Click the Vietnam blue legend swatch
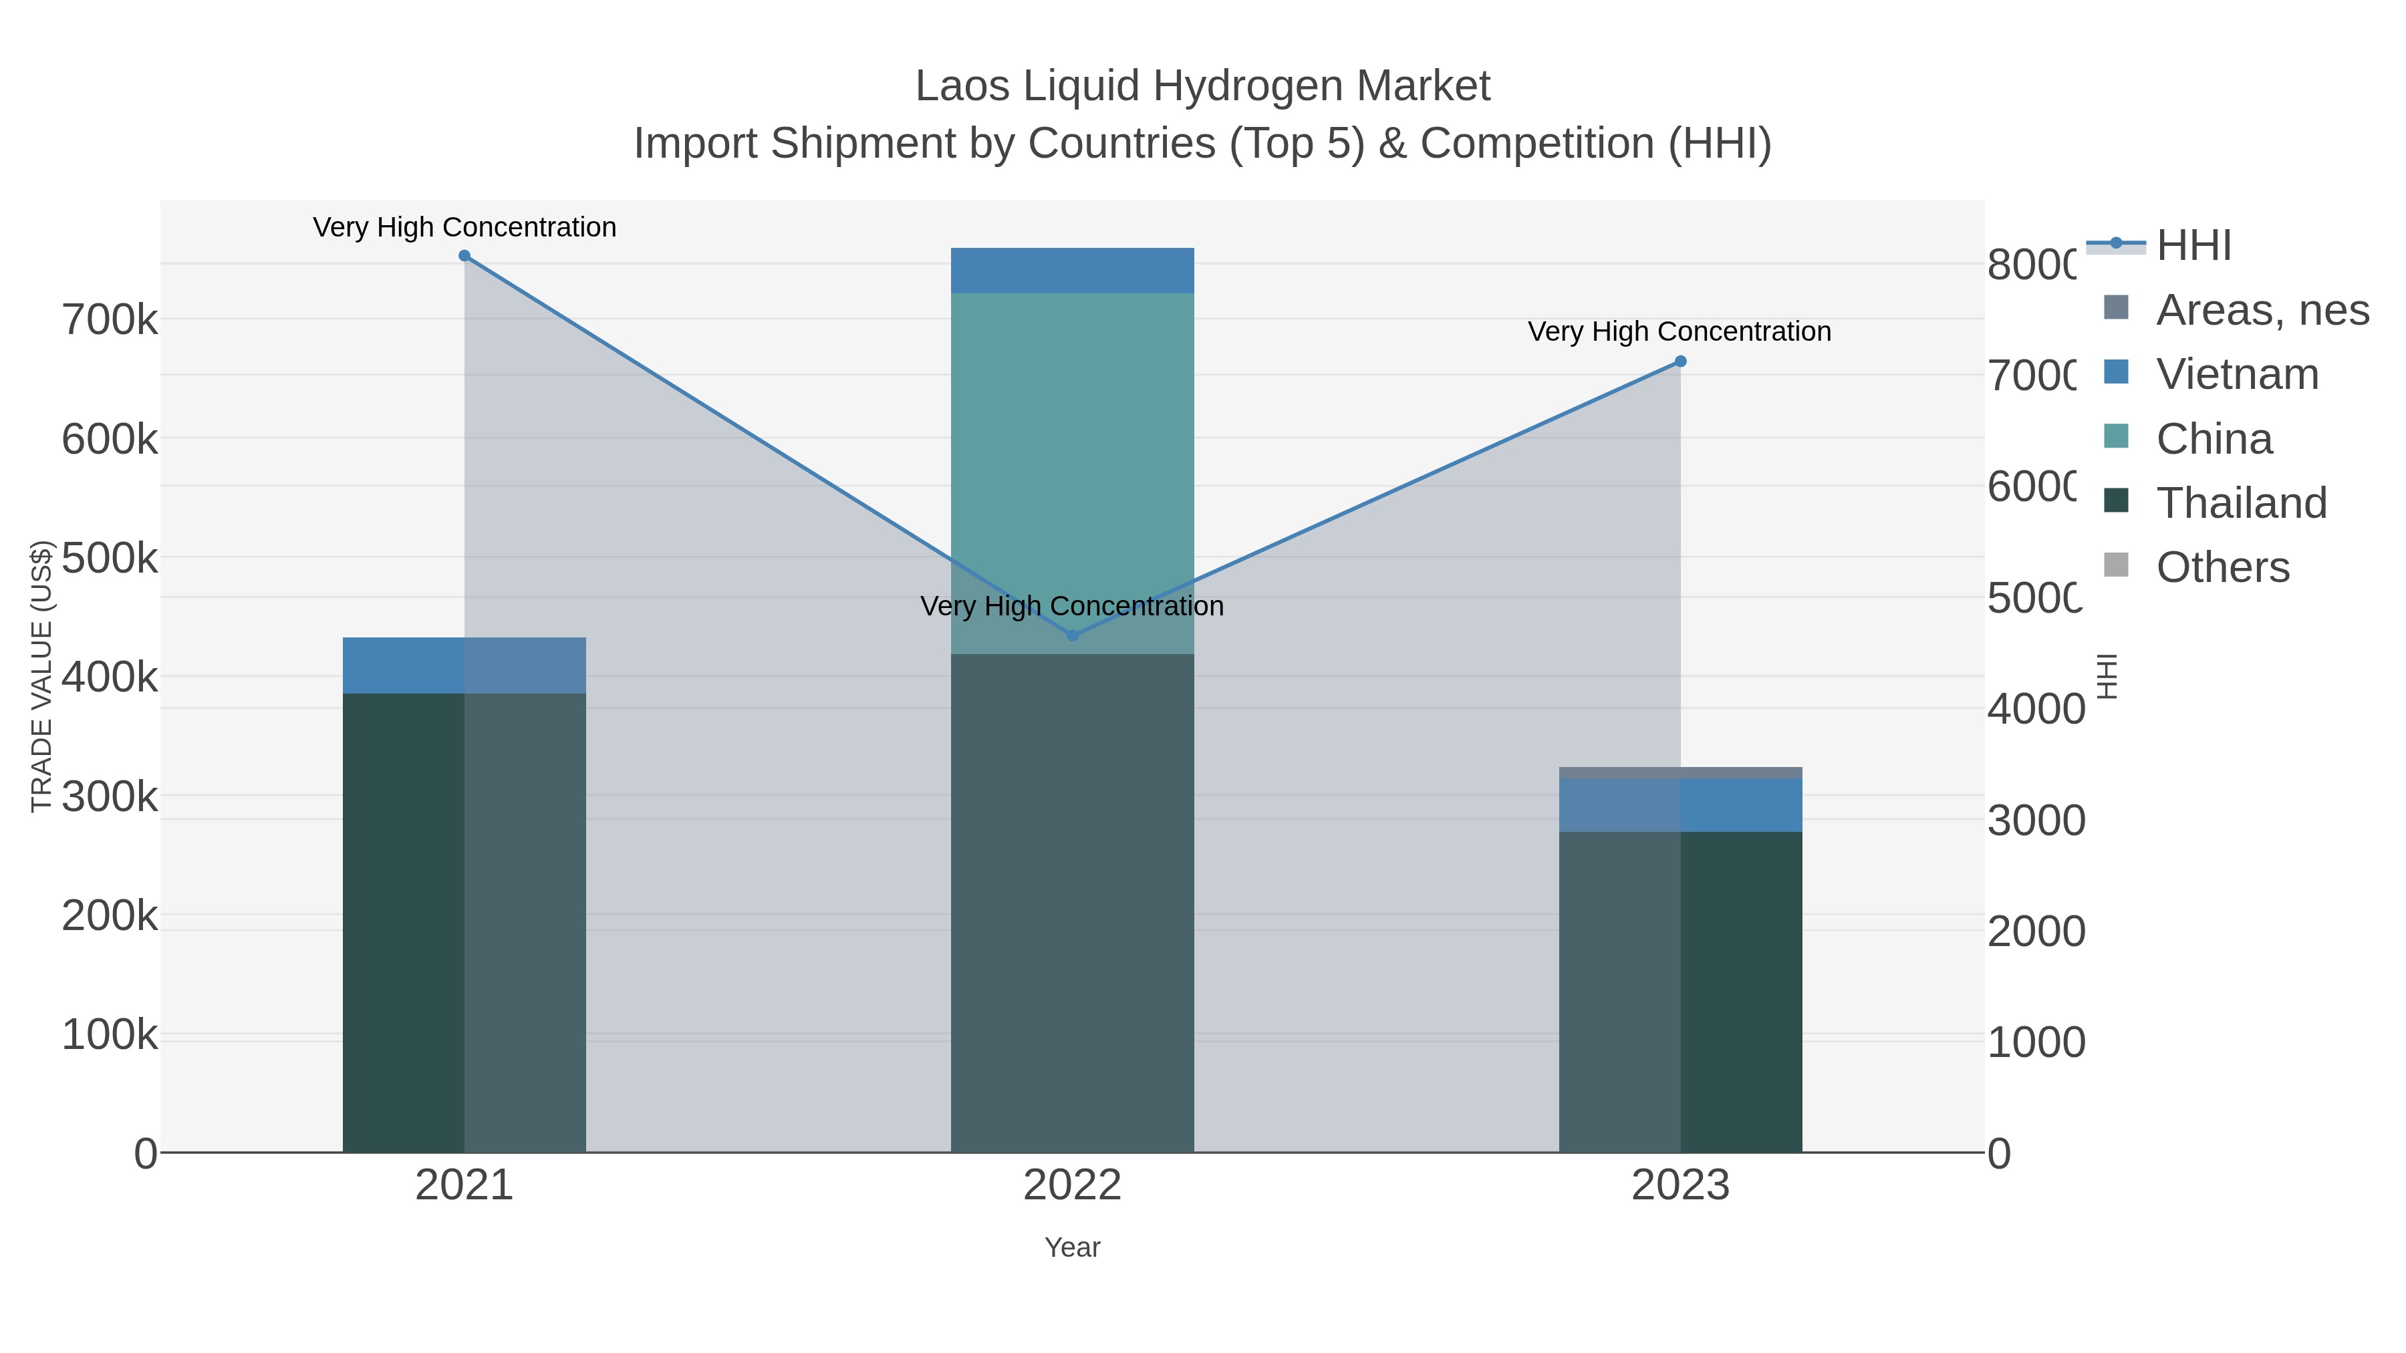2406x1353 pixels. point(2117,371)
